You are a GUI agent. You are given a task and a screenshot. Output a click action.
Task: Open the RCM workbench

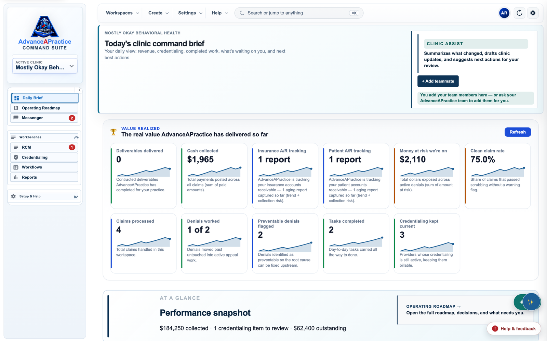(44, 147)
